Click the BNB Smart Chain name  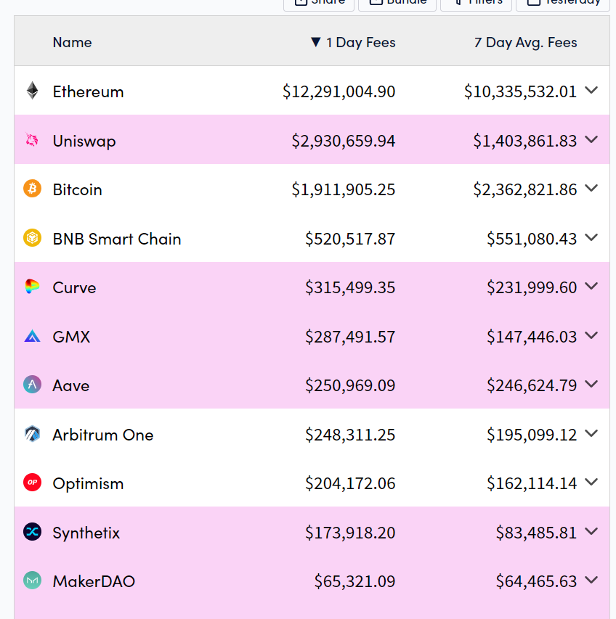pyautogui.click(x=117, y=239)
